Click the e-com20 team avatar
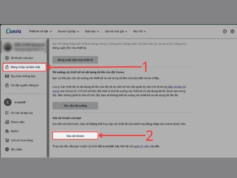The width and height of the screenshot is (237, 178). (x=7, y=102)
